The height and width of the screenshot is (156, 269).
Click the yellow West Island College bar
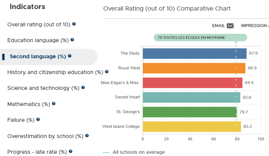click(x=192, y=127)
